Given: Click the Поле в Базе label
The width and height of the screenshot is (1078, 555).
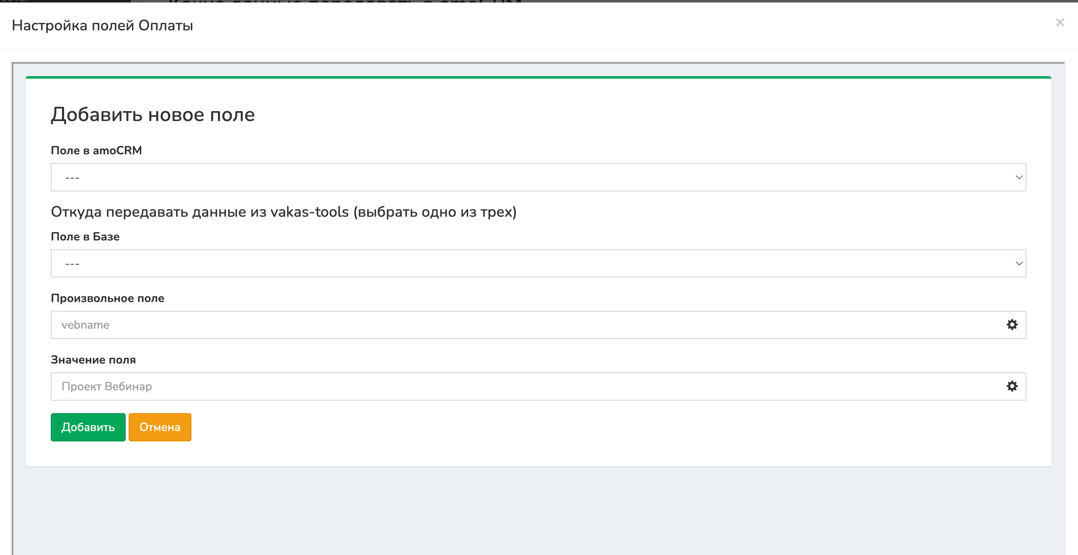Looking at the screenshot, I should (85, 237).
